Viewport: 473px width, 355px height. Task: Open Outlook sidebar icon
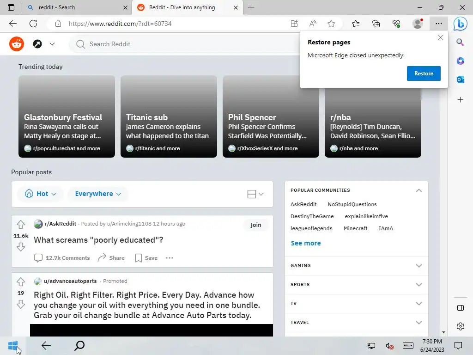click(461, 80)
